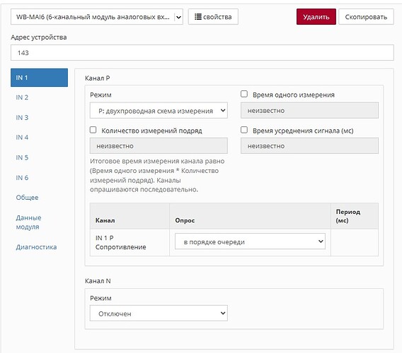Switch to the IN 2 tab

coord(22,97)
